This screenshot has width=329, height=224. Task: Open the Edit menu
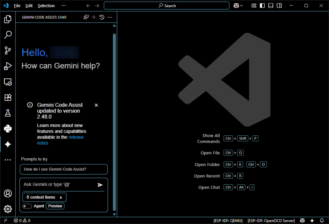pyautogui.click(x=29, y=6)
